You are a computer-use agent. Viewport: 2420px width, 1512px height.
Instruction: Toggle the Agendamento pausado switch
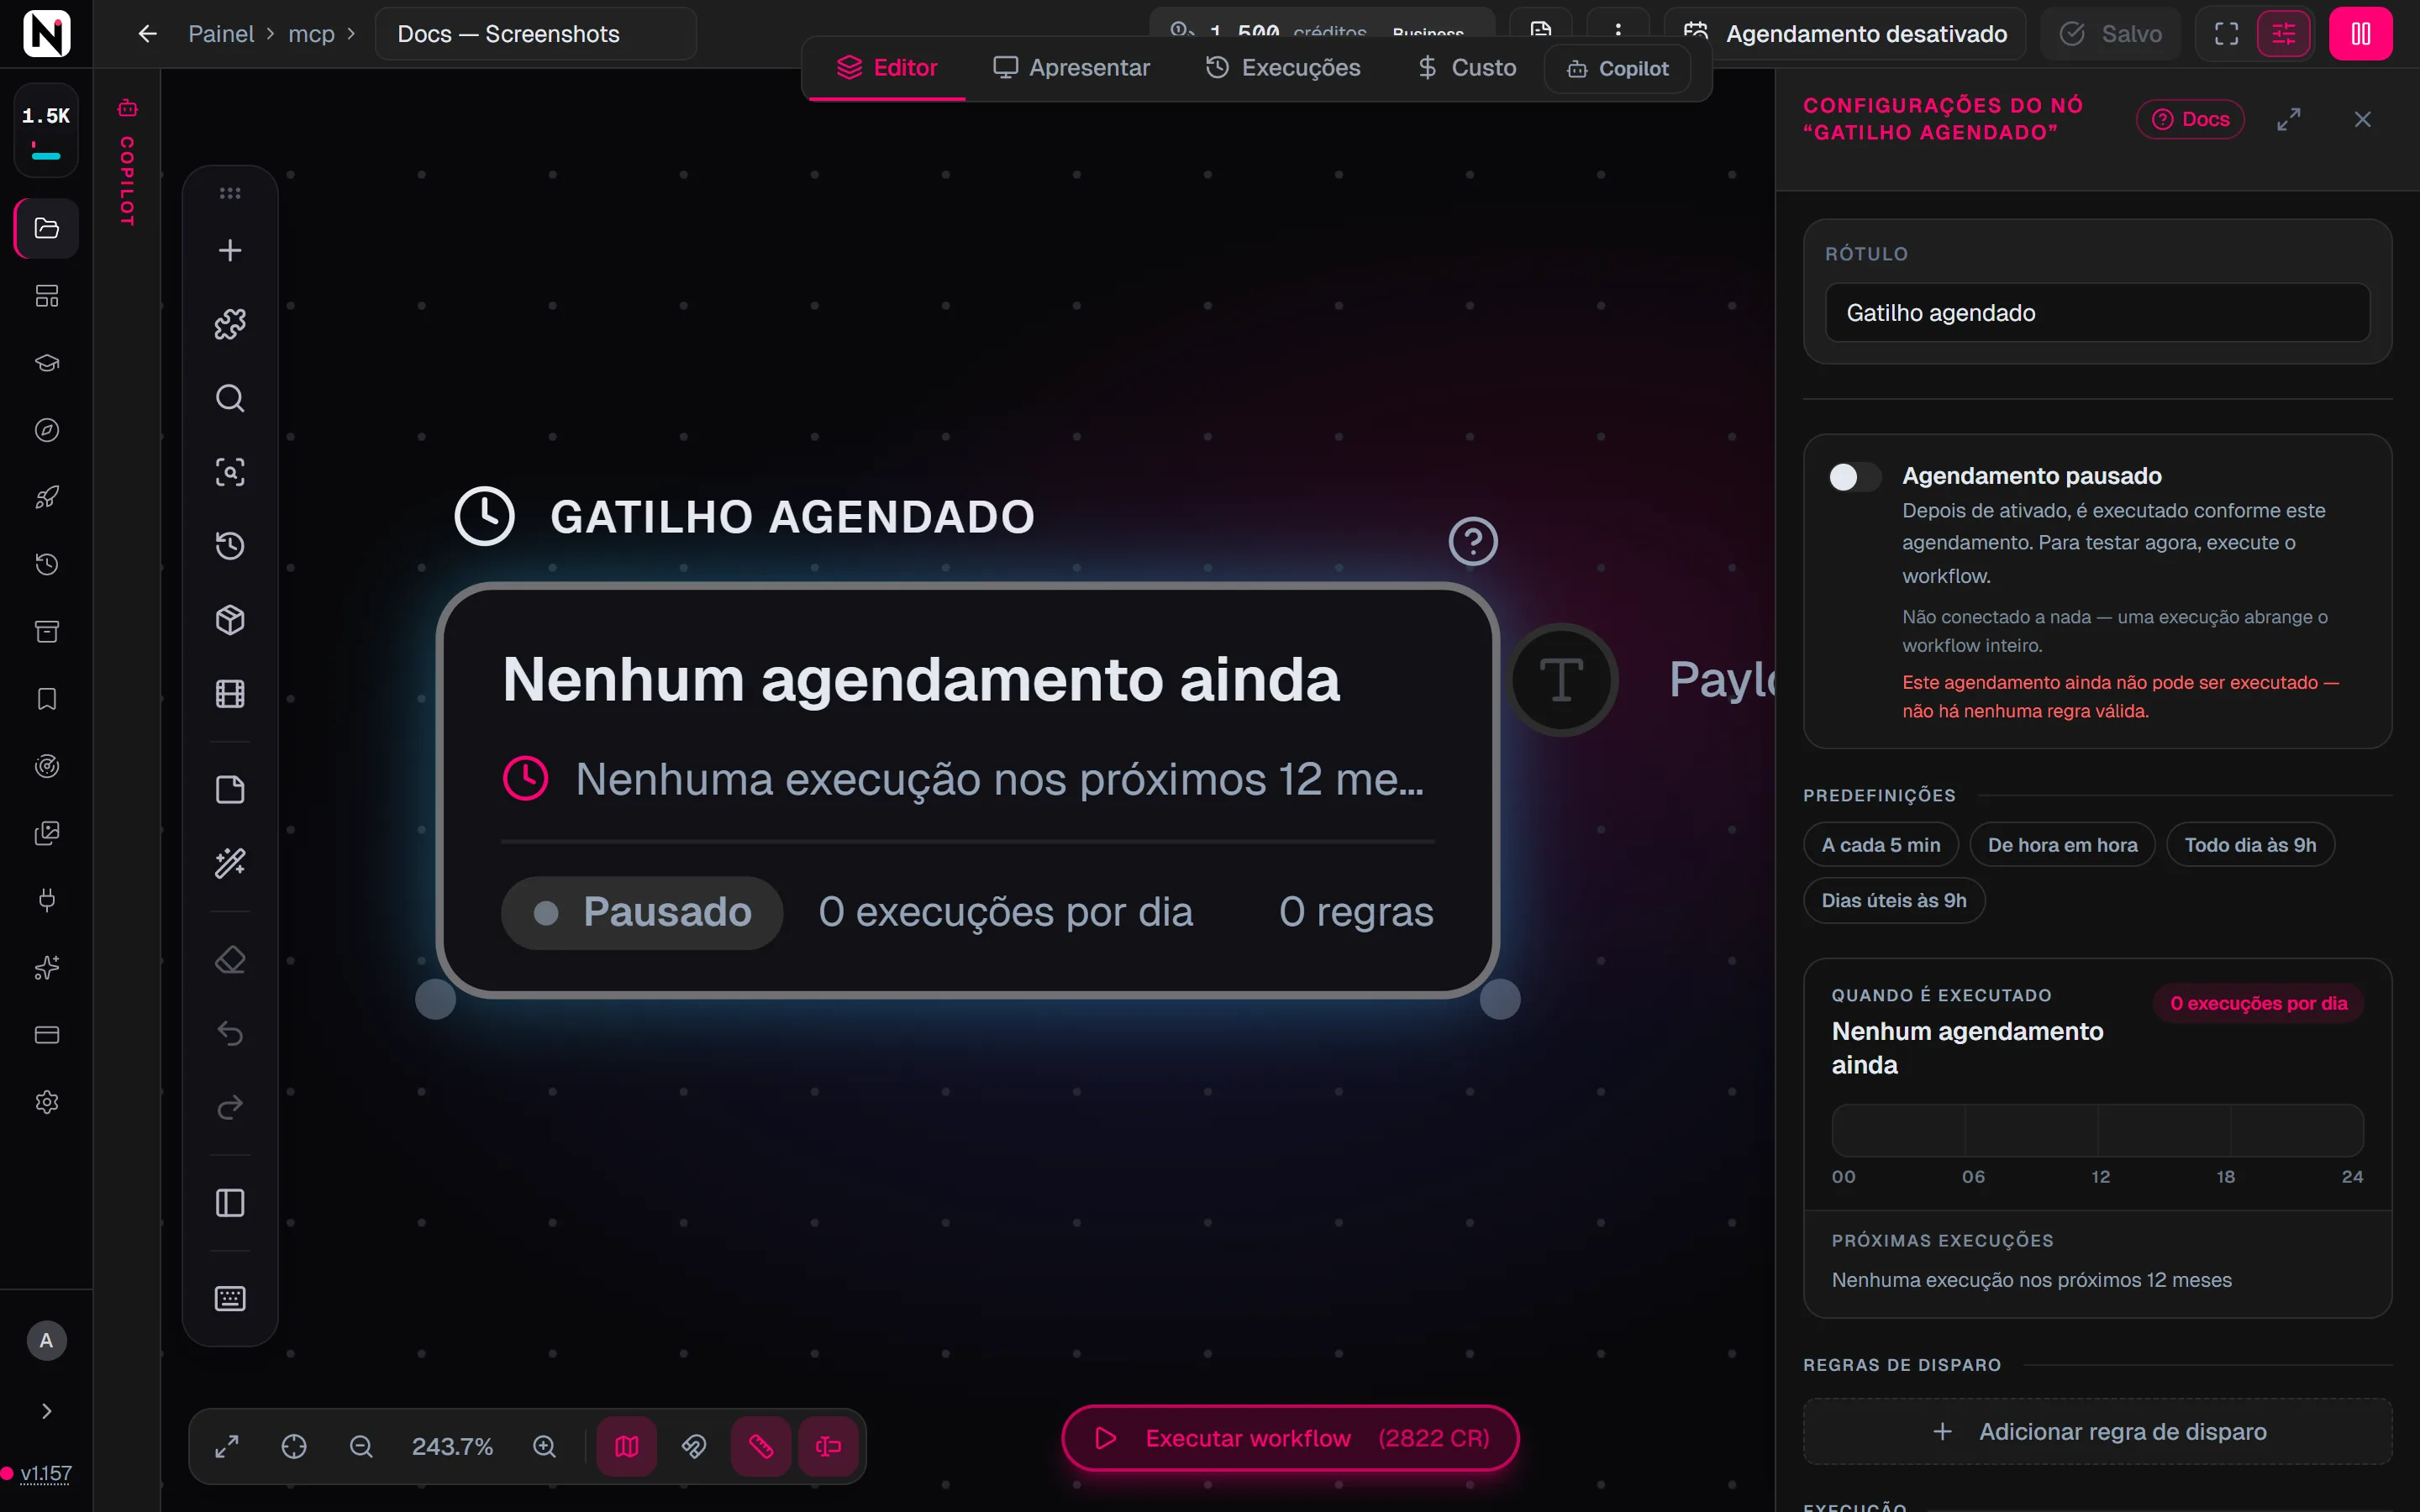tap(1855, 477)
